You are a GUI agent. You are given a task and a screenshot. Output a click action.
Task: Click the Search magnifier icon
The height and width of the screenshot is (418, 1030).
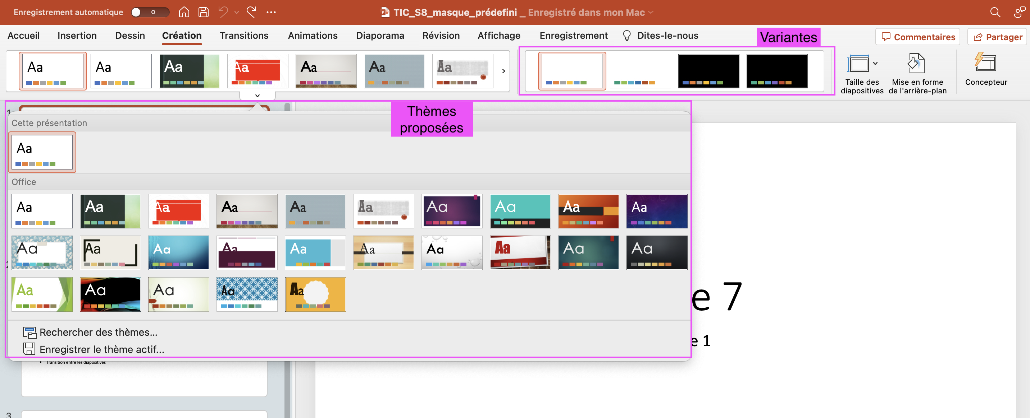995,12
